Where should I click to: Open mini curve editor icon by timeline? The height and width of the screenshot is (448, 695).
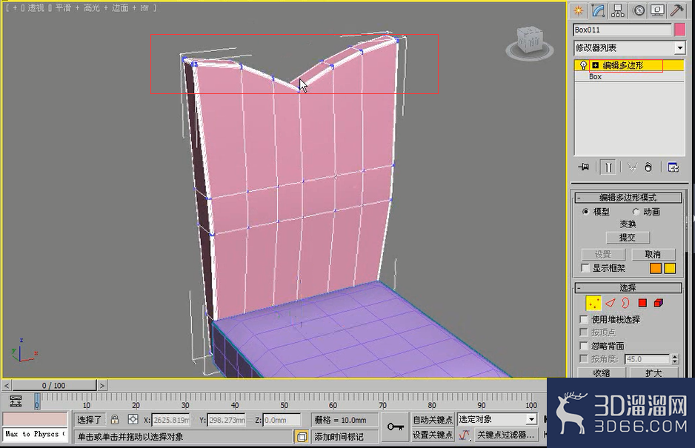[16, 401]
